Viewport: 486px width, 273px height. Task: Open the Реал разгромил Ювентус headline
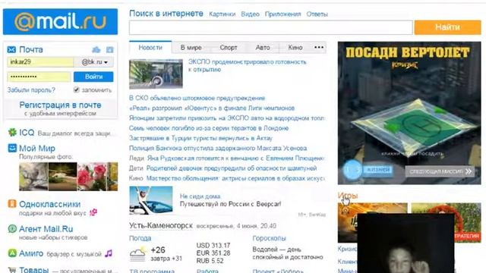click(x=212, y=108)
